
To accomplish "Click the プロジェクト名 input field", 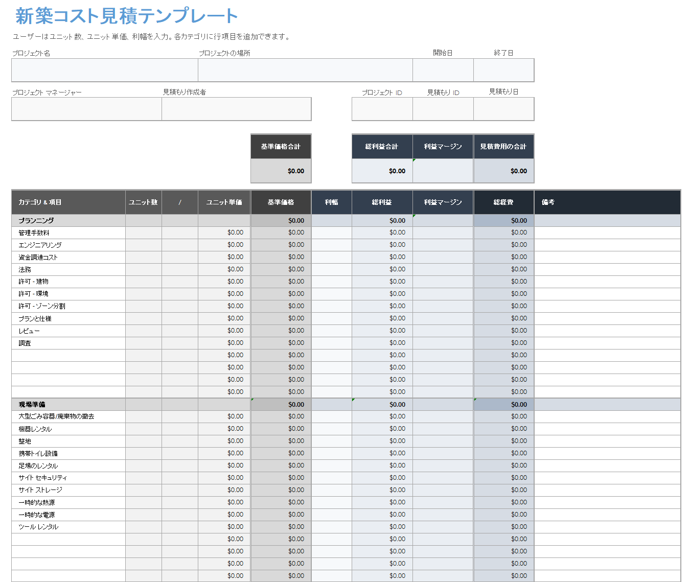I will click(105, 70).
